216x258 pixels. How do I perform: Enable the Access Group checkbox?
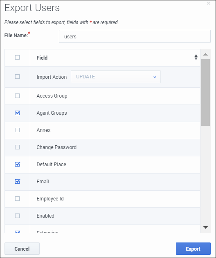tap(17, 96)
